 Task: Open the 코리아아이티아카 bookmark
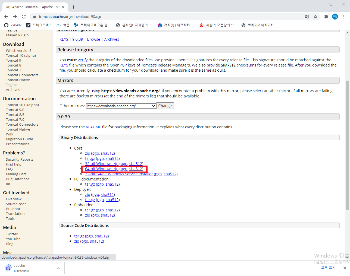(x=259, y=25)
